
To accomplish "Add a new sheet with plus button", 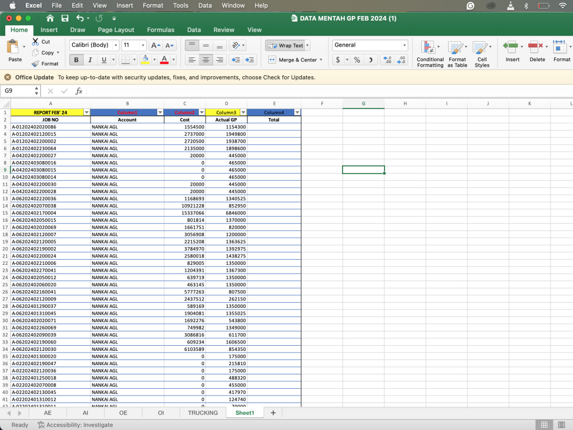I will click(x=273, y=413).
